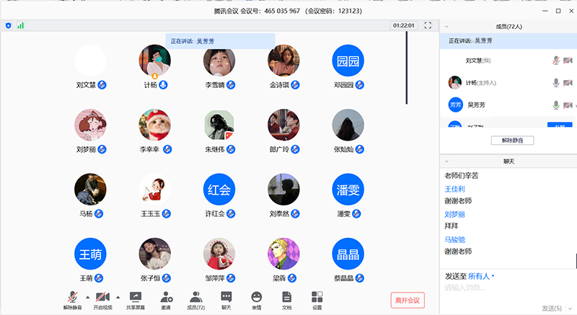
Task: Open the 文档 documents icon
Action: pyautogui.click(x=287, y=297)
